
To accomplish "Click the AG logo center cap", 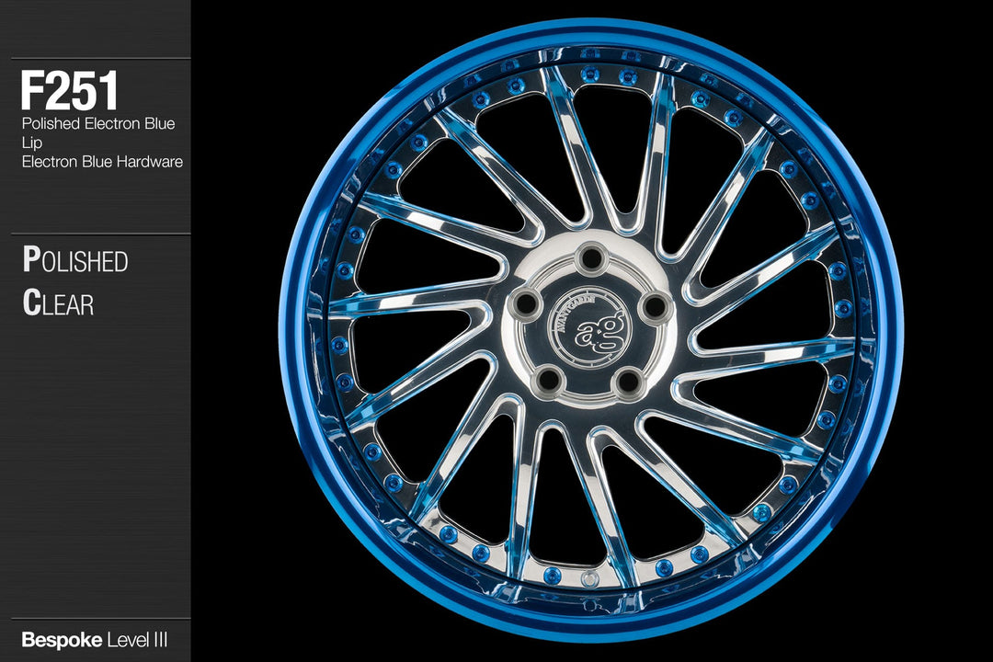I will click(589, 329).
